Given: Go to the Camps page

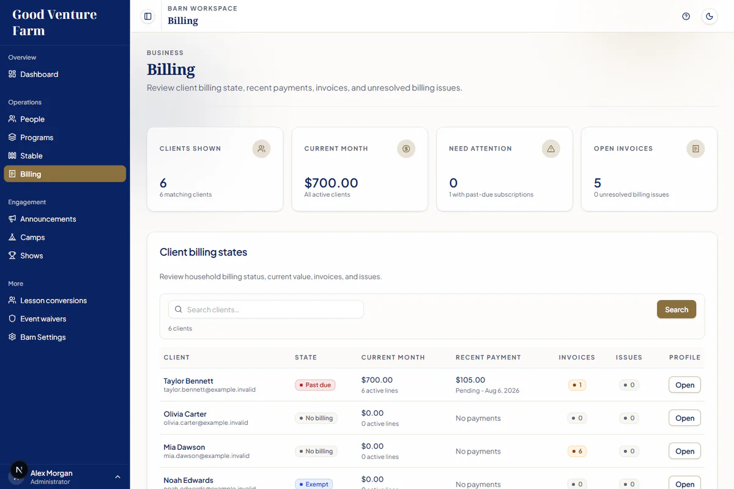Looking at the screenshot, I should click(x=65, y=237).
